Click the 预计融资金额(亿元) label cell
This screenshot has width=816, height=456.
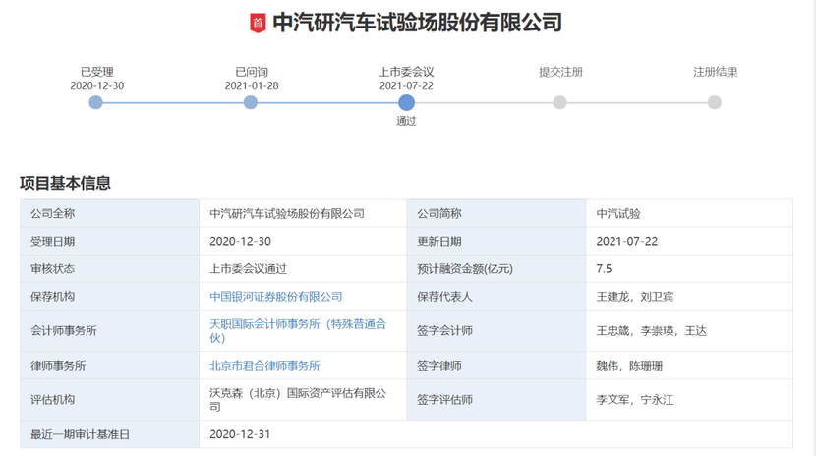(x=496, y=269)
